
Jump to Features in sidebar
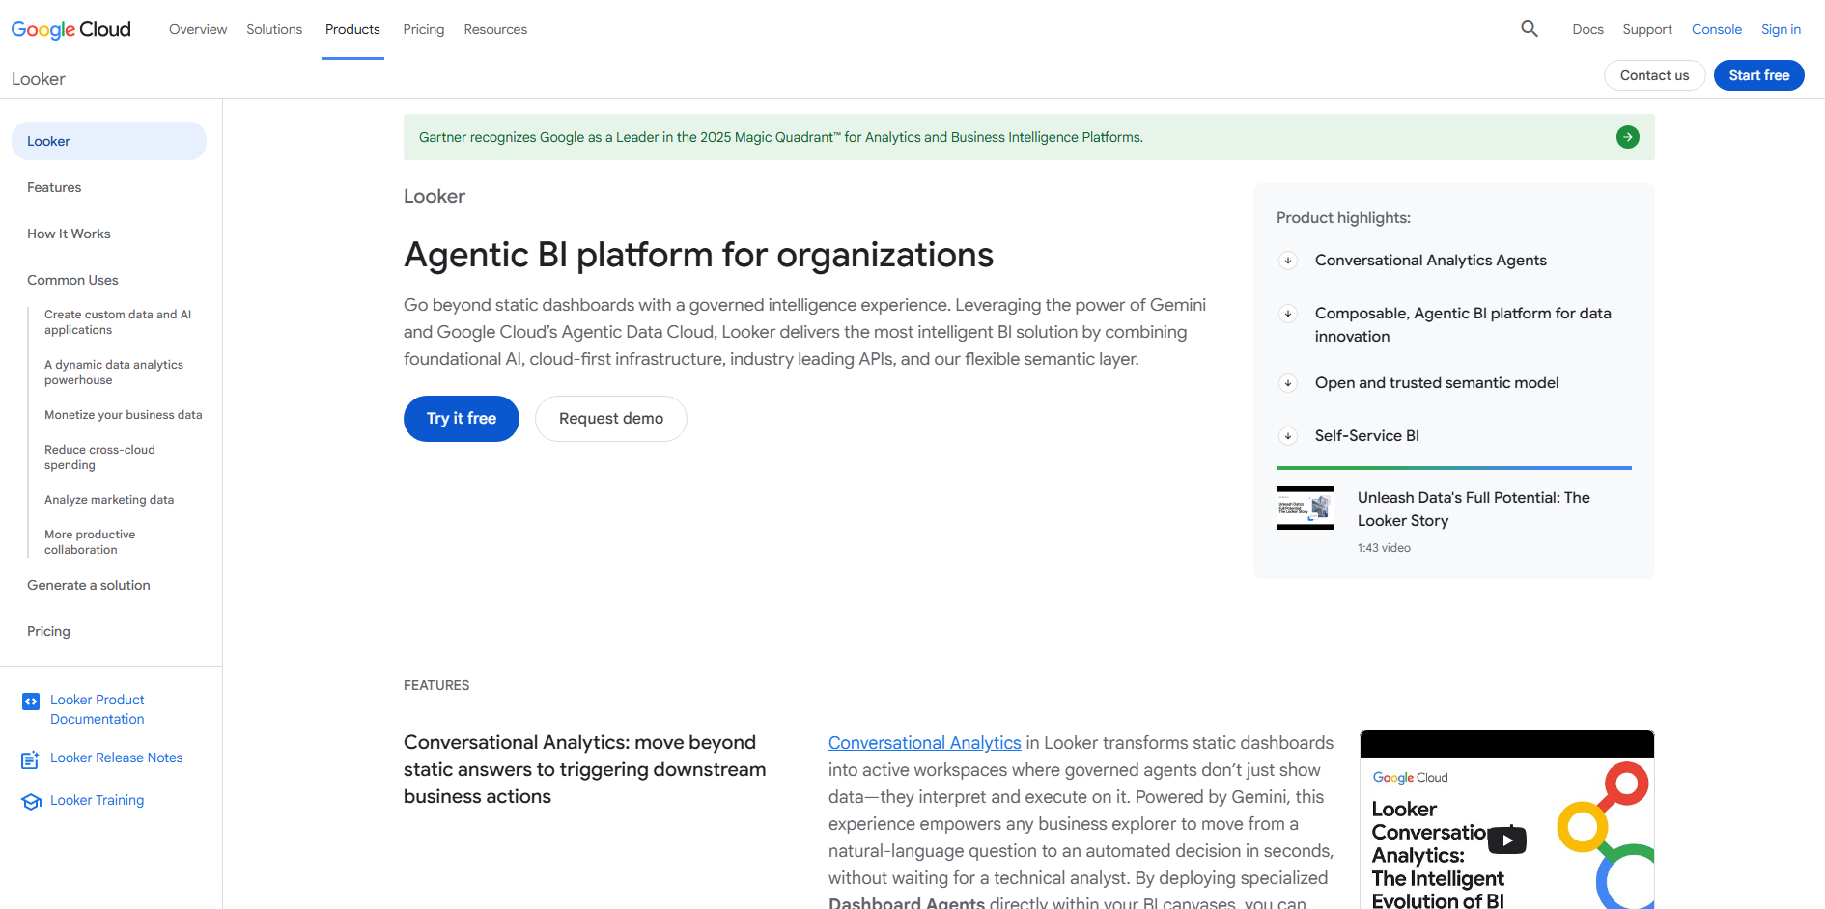pyautogui.click(x=54, y=187)
